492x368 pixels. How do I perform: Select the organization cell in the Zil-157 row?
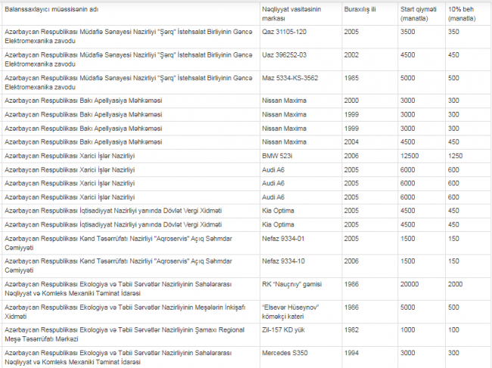[130, 335]
